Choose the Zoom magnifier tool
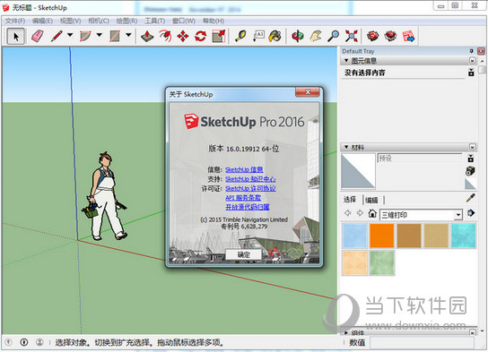 pos(334,37)
